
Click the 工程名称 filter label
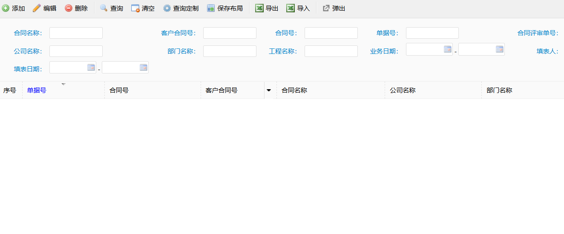[283, 51]
